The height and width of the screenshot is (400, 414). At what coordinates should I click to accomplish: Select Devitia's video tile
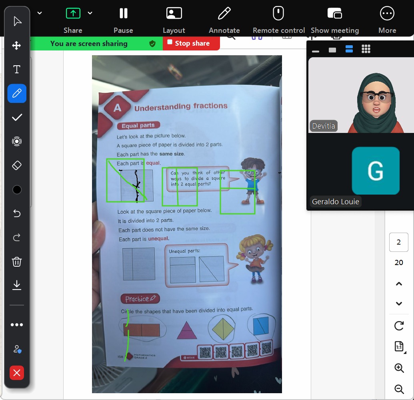pyautogui.click(x=361, y=95)
